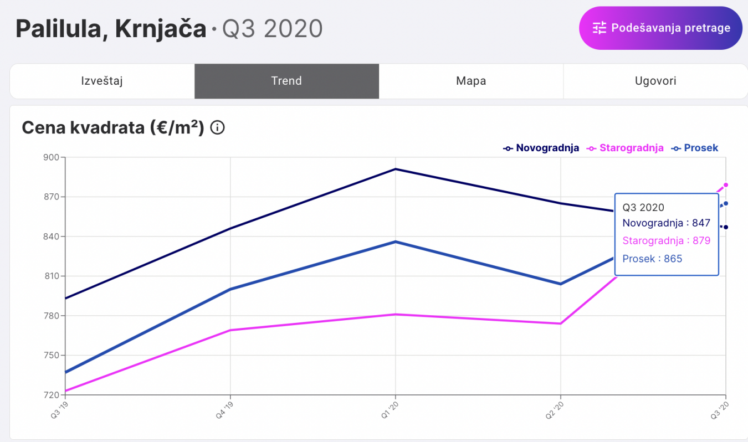This screenshot has width=748, height=442.
Task: Open the Mapa tab
Action: click(x=471, y=81)
